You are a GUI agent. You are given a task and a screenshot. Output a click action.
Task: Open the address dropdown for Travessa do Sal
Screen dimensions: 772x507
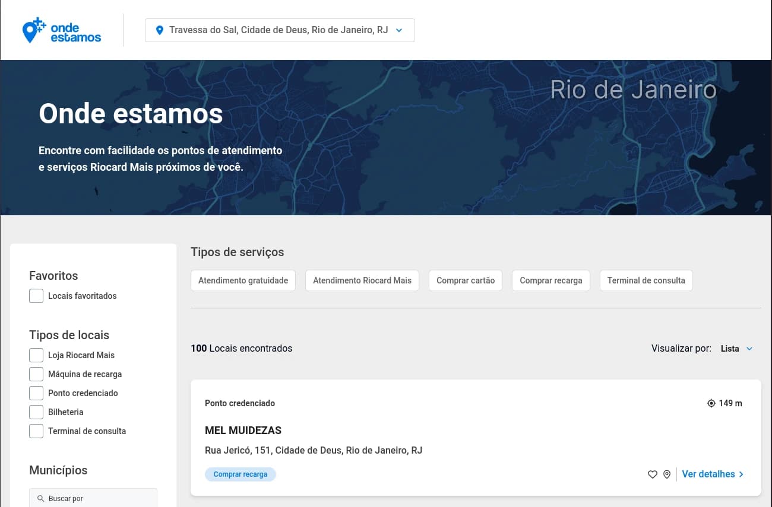(x=398, y=30)
